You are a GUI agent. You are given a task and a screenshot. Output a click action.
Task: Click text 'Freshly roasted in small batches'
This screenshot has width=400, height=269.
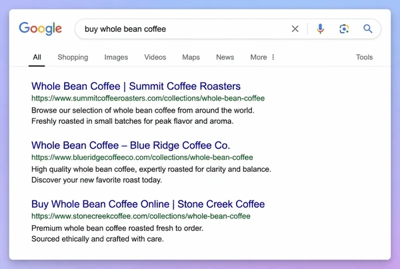pos(87,121)
